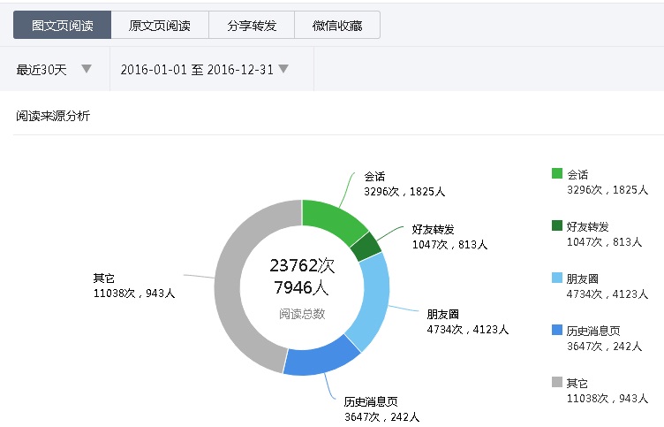Click the dark green 好友转发 legend square

[556, 226]
